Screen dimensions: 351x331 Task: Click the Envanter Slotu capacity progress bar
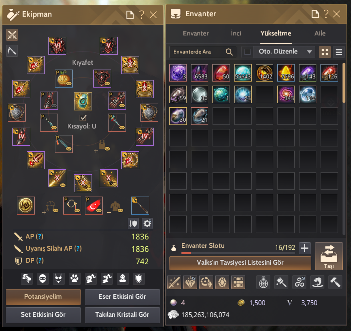pos(238,253)
